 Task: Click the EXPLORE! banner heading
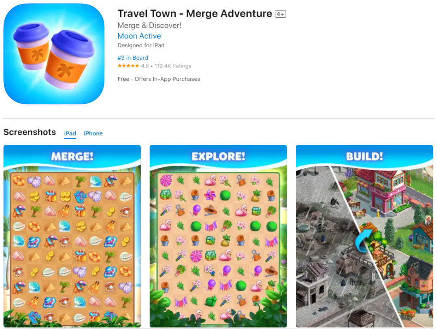tap(218, 156)
